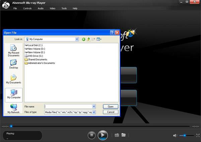Click the Cancel button
Screen dimensions: 201x142
[111, 112]
